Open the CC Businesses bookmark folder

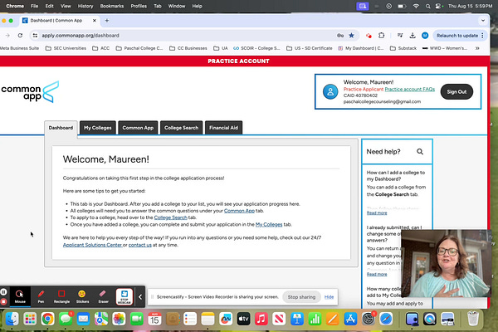point(188,48)
